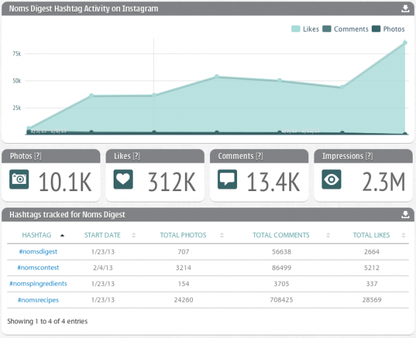Open the Likes [?] help tooltip

pos(137,156)
